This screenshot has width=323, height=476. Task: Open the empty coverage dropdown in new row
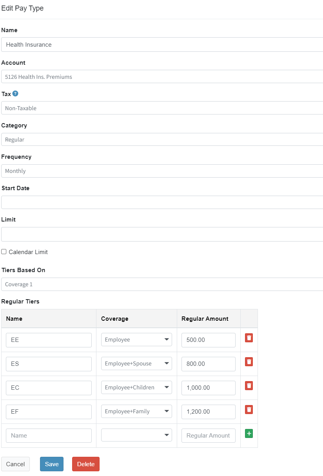pyautogui.click(x=136, y=435)
